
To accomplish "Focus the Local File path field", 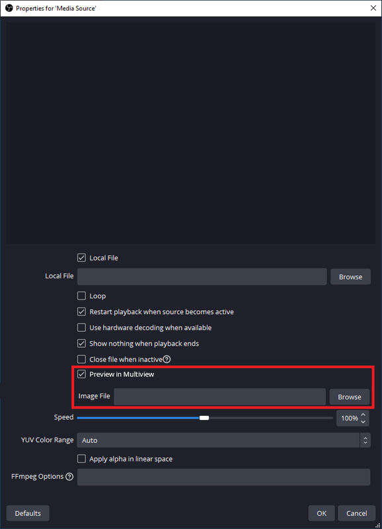I will click(202, 276).
